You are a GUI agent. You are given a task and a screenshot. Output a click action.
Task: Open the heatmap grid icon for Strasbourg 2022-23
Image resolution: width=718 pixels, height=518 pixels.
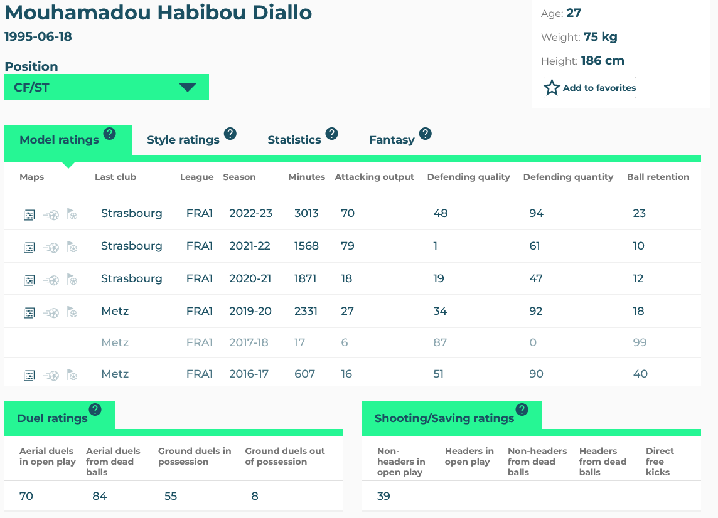[29, 215]
